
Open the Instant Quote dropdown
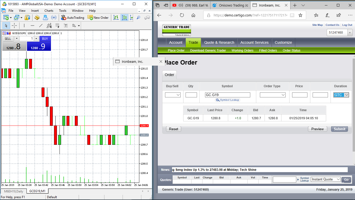tap(326, 179)
